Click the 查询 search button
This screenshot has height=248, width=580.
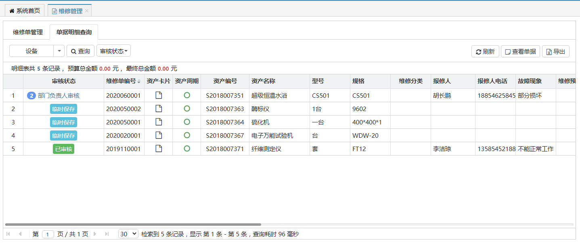click(x=80, y=51)
